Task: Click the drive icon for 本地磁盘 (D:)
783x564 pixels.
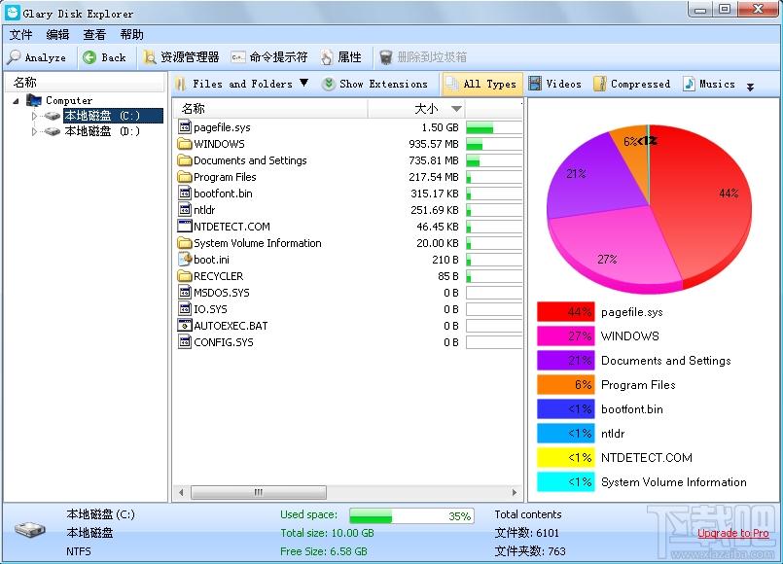Action: 52,132
